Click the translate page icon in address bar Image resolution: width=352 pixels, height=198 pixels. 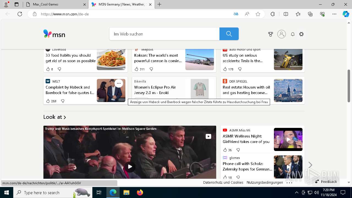click(x=236, y=14)
